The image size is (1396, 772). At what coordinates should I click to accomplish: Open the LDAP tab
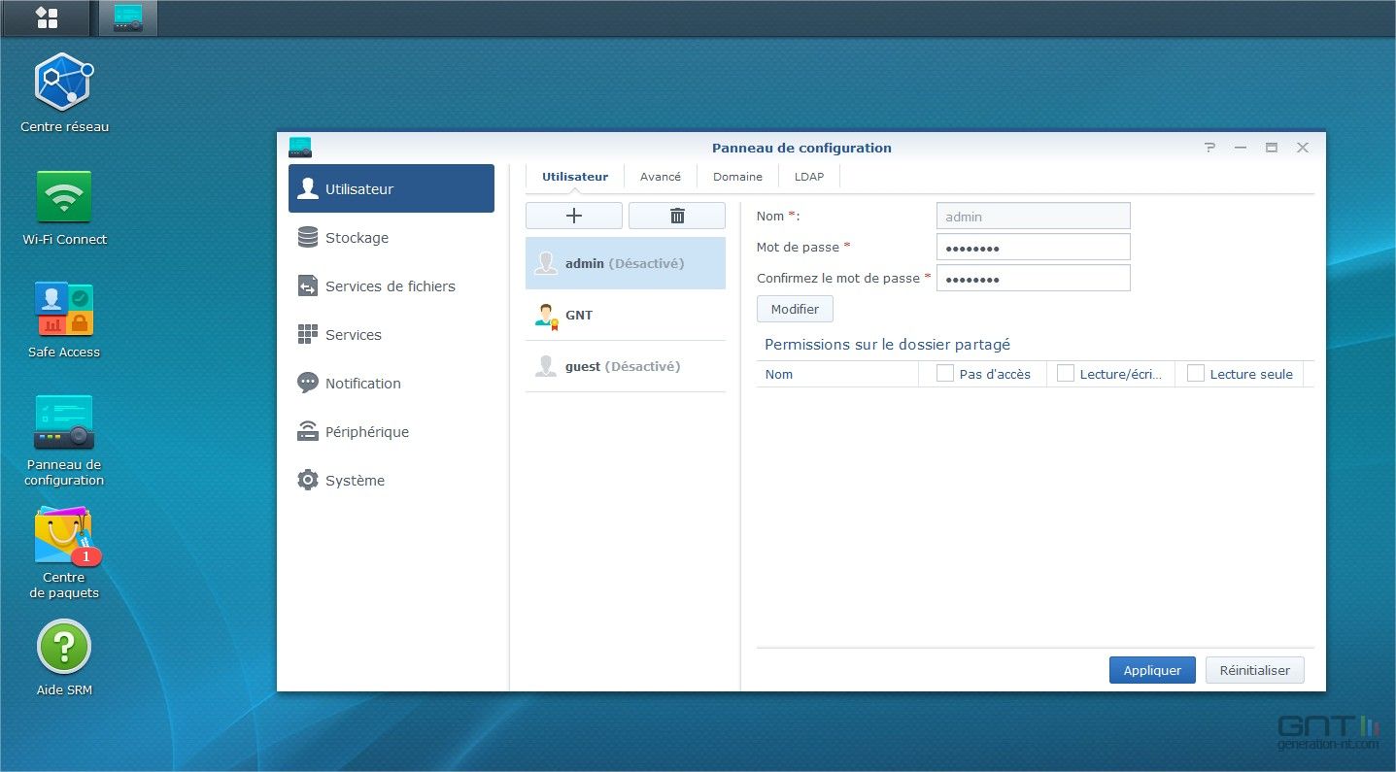click(808, 177)
